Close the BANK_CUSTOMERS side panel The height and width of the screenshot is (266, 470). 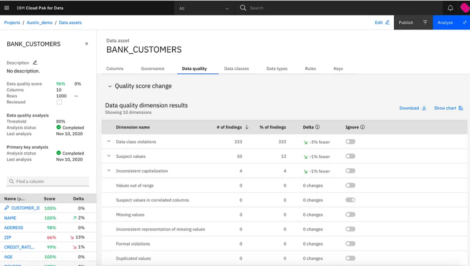(87, 44)
